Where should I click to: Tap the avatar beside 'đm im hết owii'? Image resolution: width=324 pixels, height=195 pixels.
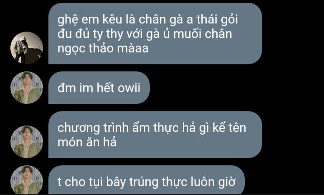(x=27, y=88)
